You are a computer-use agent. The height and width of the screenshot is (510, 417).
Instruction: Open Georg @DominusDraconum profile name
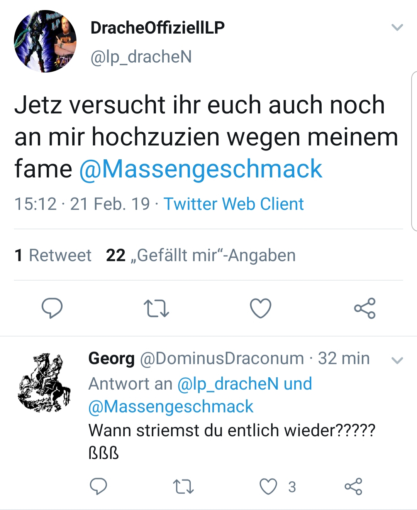(x=111, y=358)
